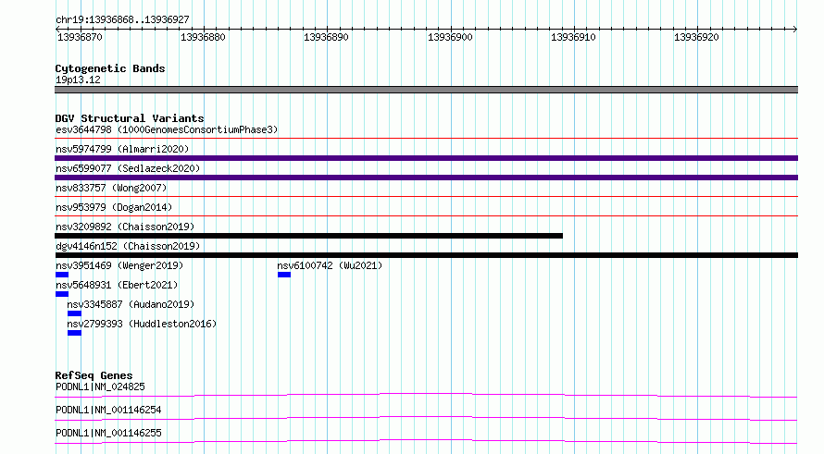
Task: Open nsv5648931 (Ebert2021) label
Action: [117, 285]
